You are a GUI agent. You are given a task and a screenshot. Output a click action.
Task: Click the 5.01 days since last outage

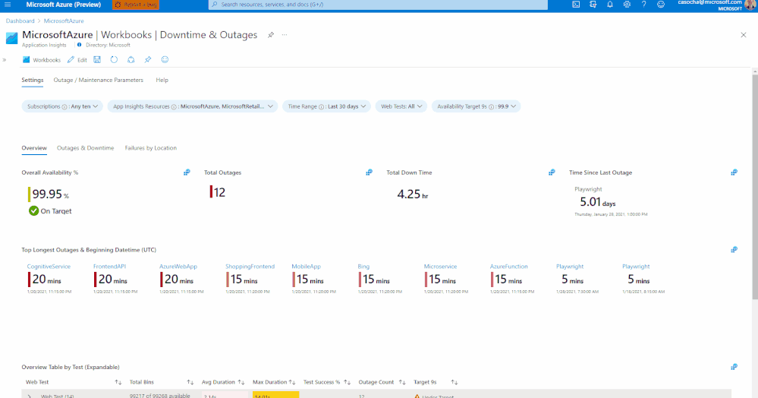point(597,202)
